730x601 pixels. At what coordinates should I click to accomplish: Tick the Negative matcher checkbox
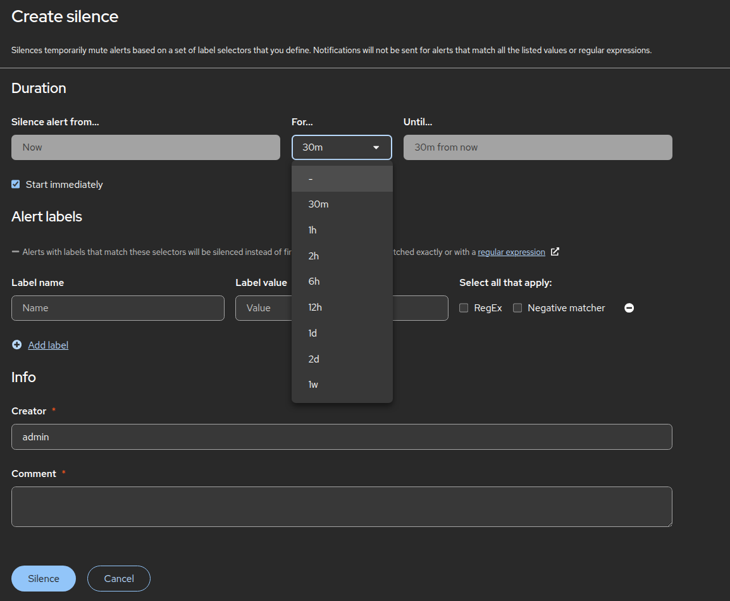pos(517,308)
